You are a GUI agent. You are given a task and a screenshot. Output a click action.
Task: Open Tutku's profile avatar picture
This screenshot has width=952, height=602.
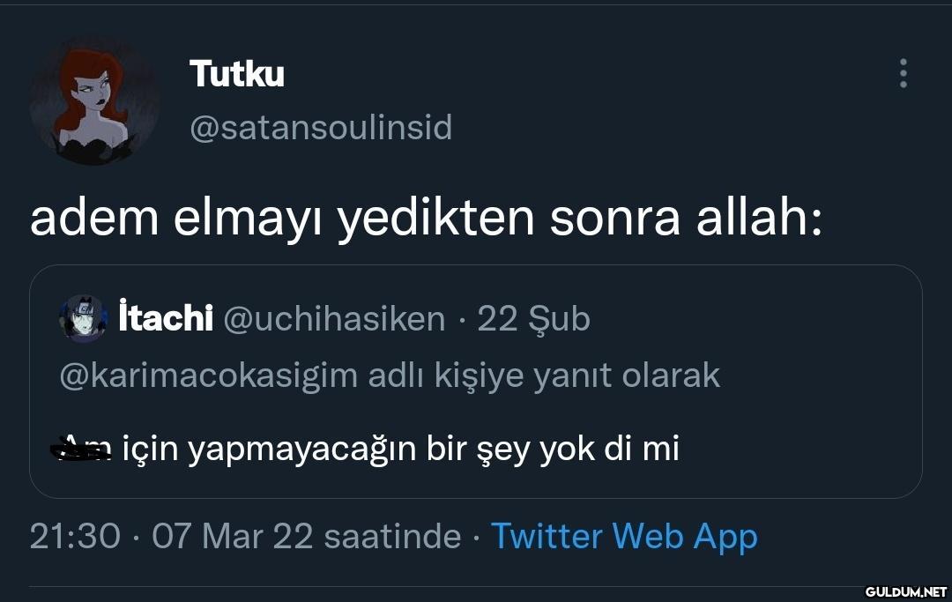pos(94,100)
